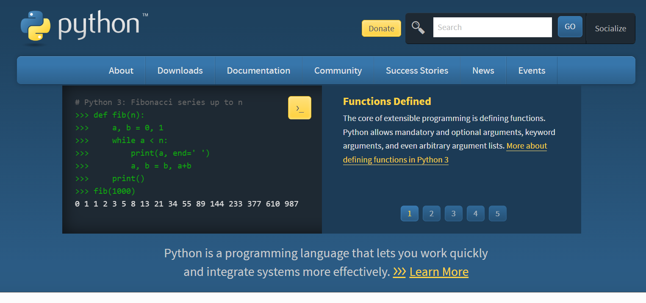Select carousel slide 5

tap(497, 213)
